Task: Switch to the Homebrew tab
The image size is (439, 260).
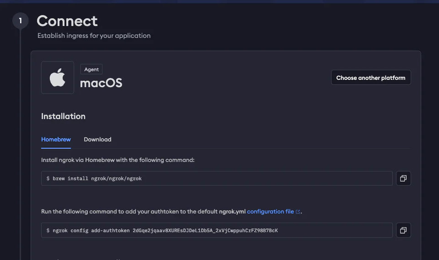Action: [x=56, y=140]
